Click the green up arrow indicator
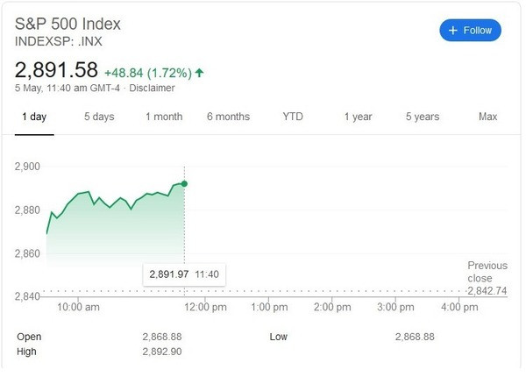This screenshot has width=526, height=377. point(199,73)
